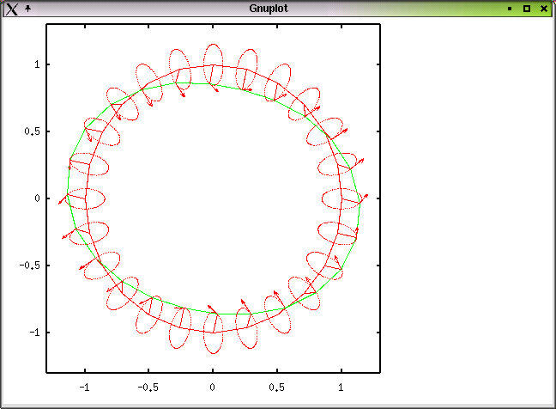Viewport: 556px width, 409px height.
Task: Open the X window menu icon
Action: click(11, 8)
